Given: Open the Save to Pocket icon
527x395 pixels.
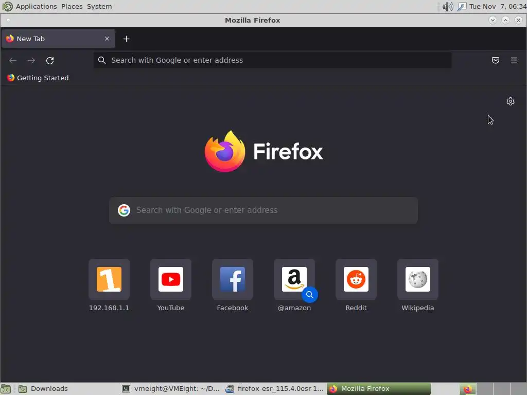Looking at the screenshot, I should pos(496,60).
